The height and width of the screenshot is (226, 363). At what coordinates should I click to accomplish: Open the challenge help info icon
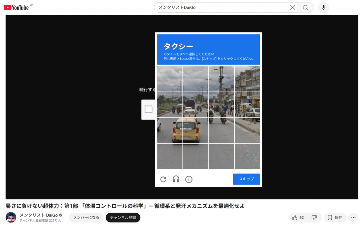189,179
